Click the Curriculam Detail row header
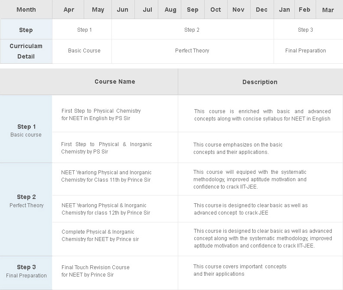Viewport: 343px width, 290px height. (x=26, y=51)
